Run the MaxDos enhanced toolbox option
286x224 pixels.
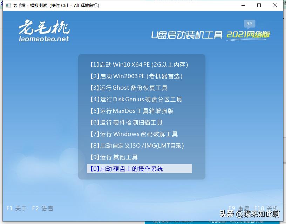tap(132, 111)
